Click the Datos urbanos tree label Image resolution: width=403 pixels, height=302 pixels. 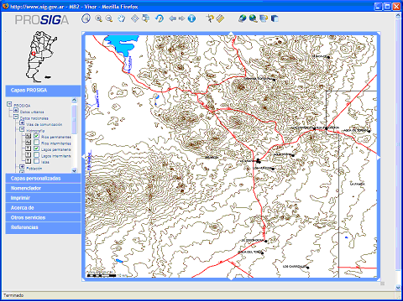click(x=32, y=112)
